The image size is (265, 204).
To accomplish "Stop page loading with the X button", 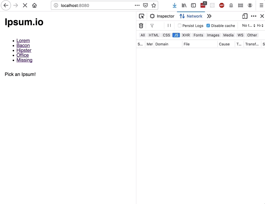I will [x=25, y=5].
